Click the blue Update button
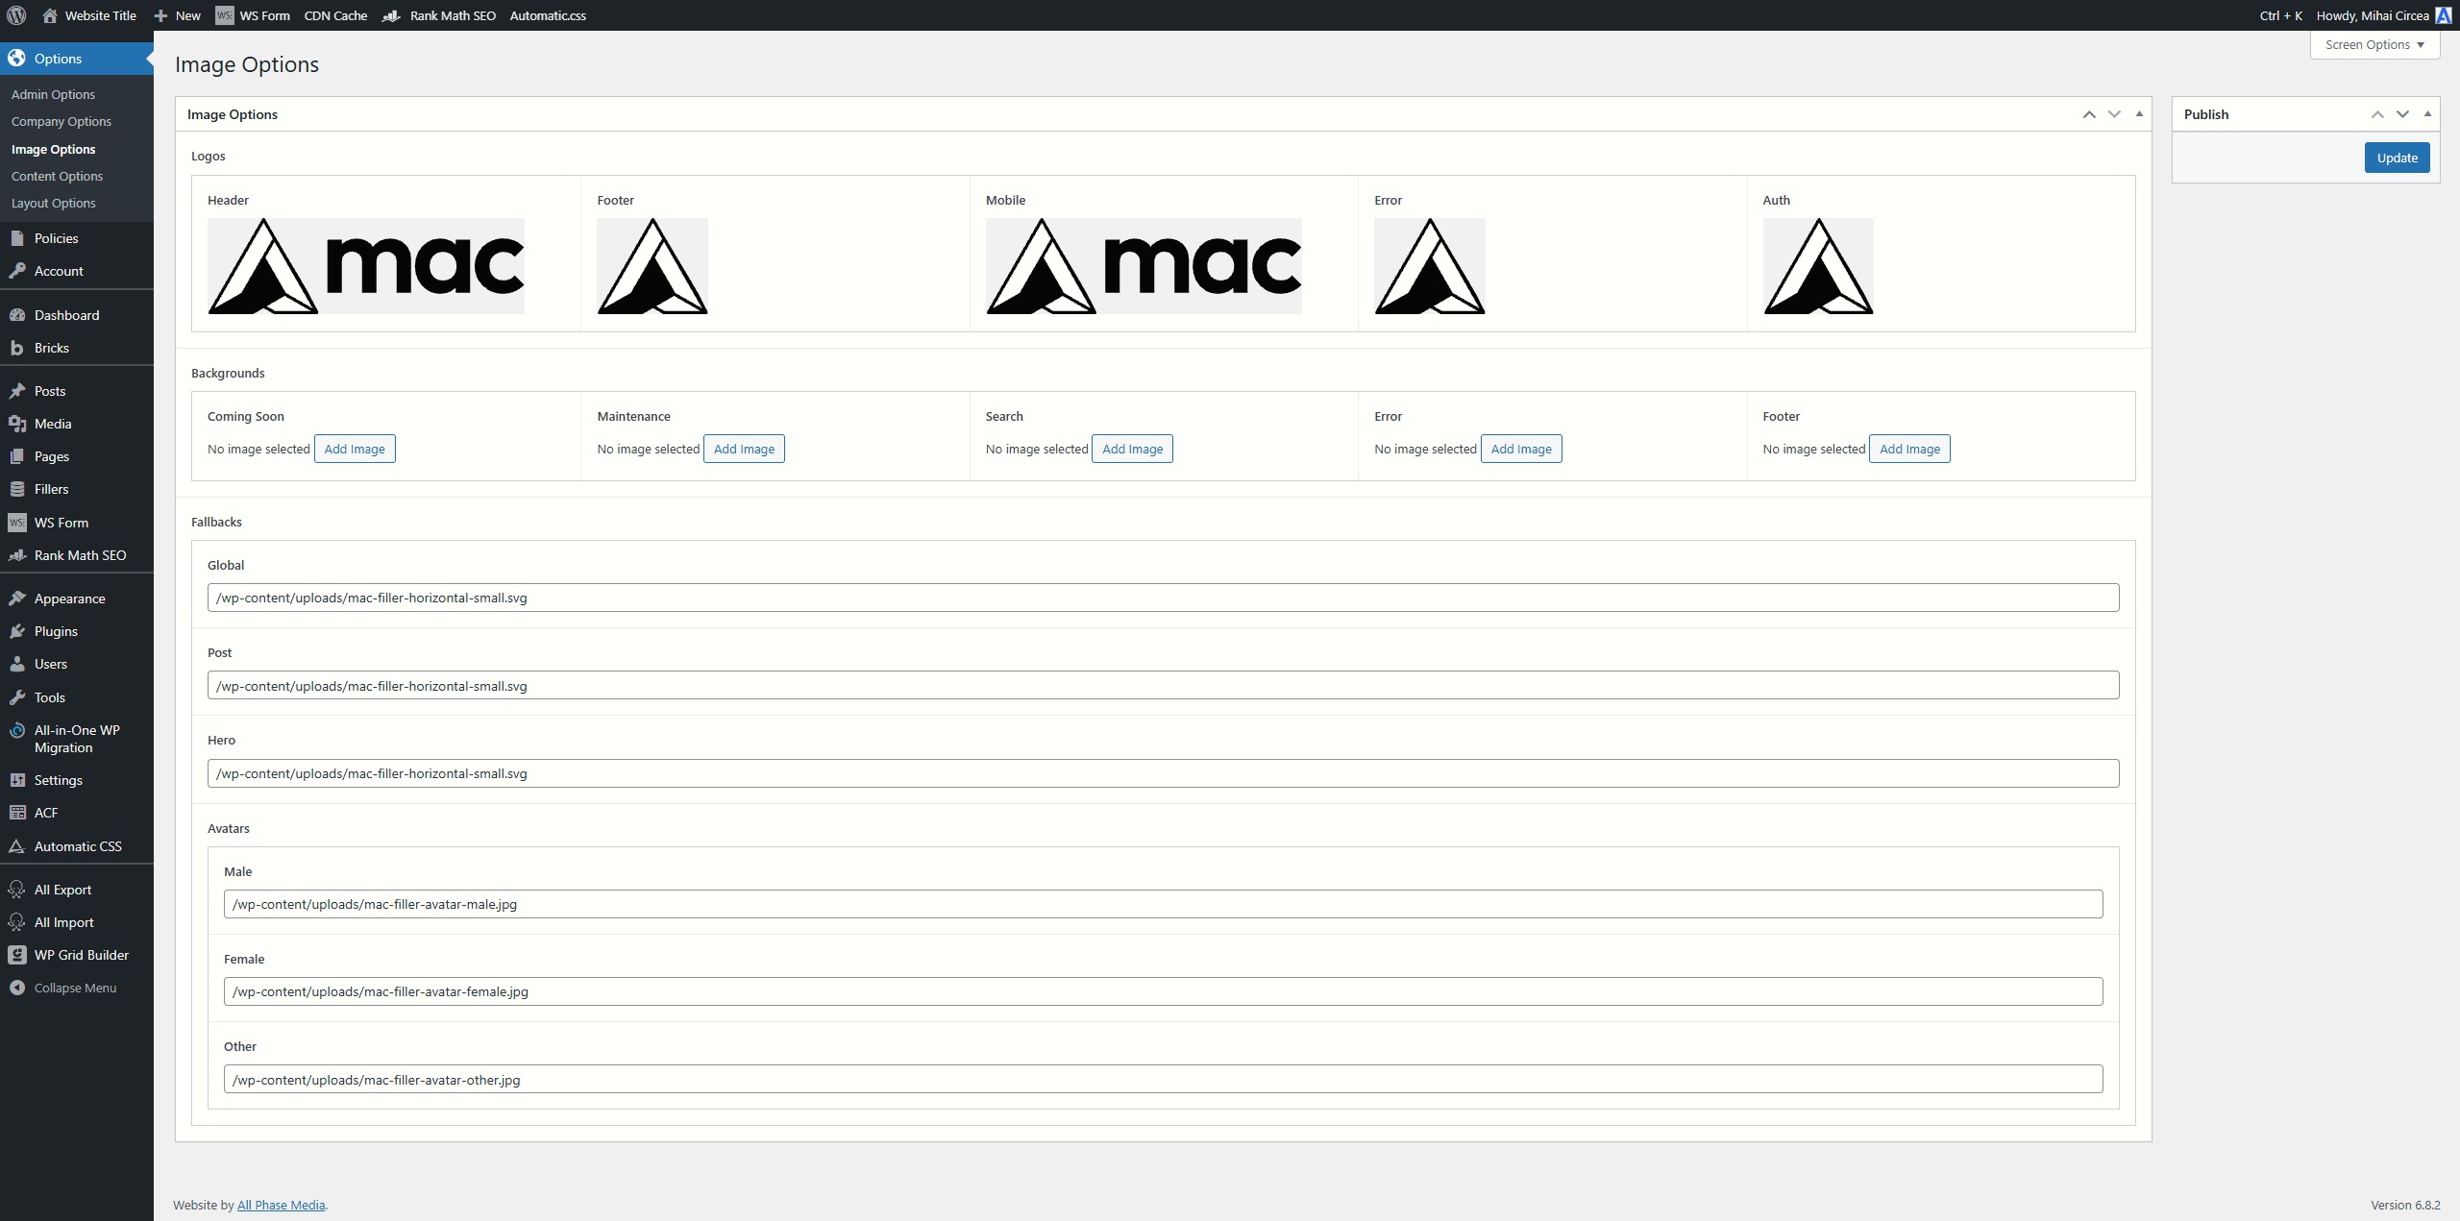Image resolution: width=2460 pixels, height=1221 pixels. click(2397, 158)
